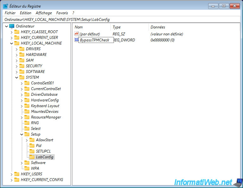
Task: Open the Favoris menu
Action: tap(62, 13)
